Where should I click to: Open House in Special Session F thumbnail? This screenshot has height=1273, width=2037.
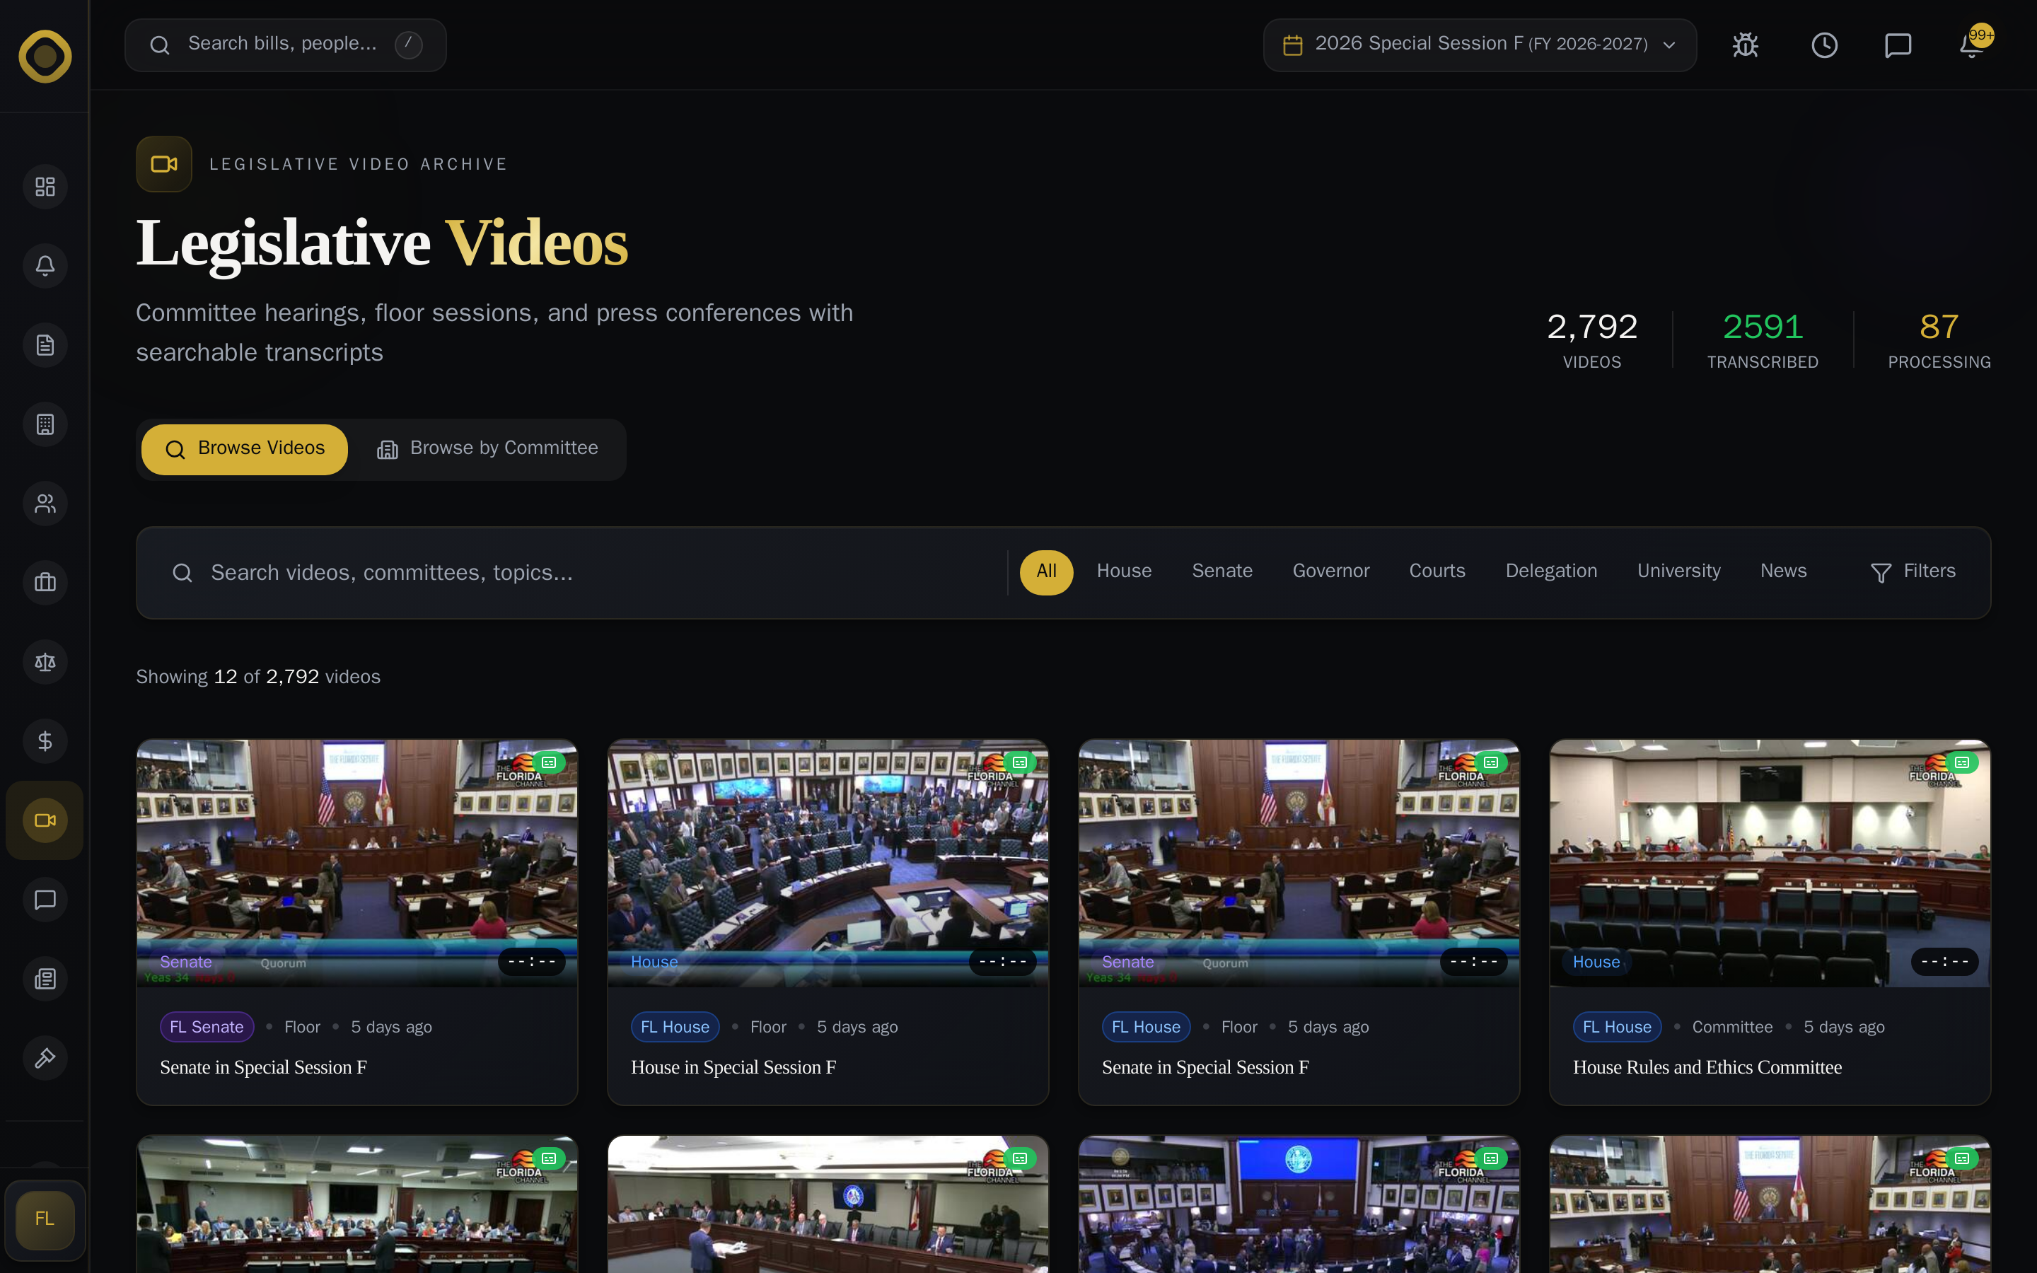coord(828,863)
